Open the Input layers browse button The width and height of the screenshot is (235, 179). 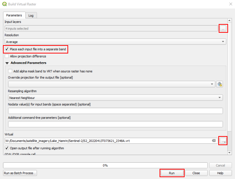click(x=223, y=28)
